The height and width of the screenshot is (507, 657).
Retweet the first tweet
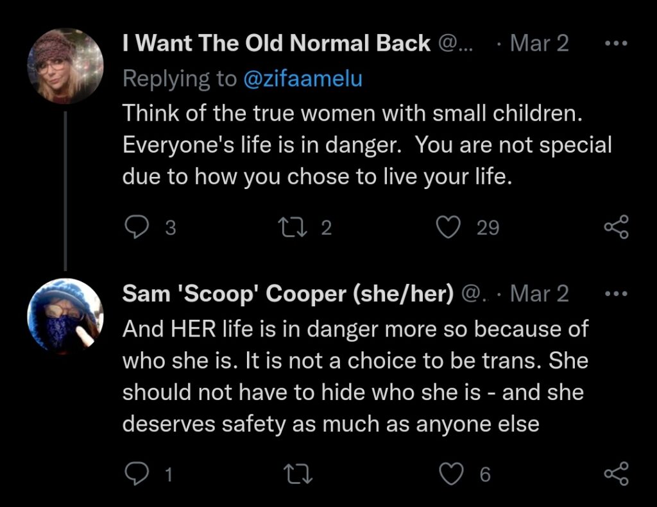294,228
